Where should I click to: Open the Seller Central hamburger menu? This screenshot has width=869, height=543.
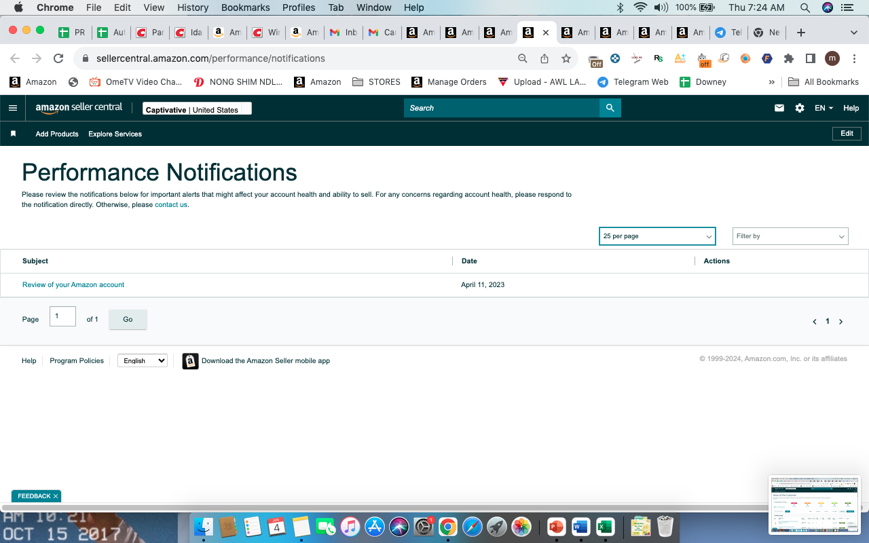tap(13, 108)
